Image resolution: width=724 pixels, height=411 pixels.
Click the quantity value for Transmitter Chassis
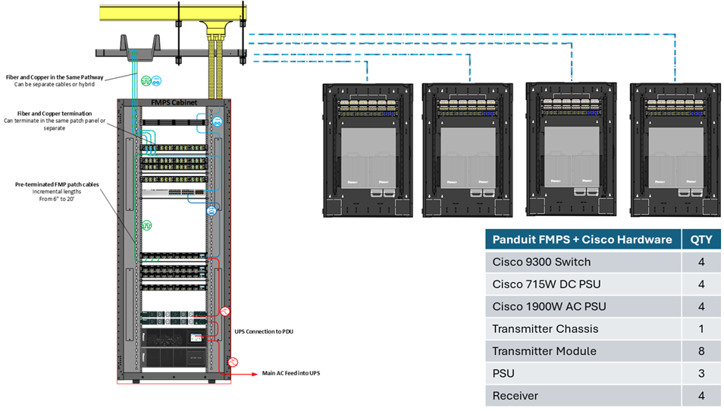[x=701, y=329]
